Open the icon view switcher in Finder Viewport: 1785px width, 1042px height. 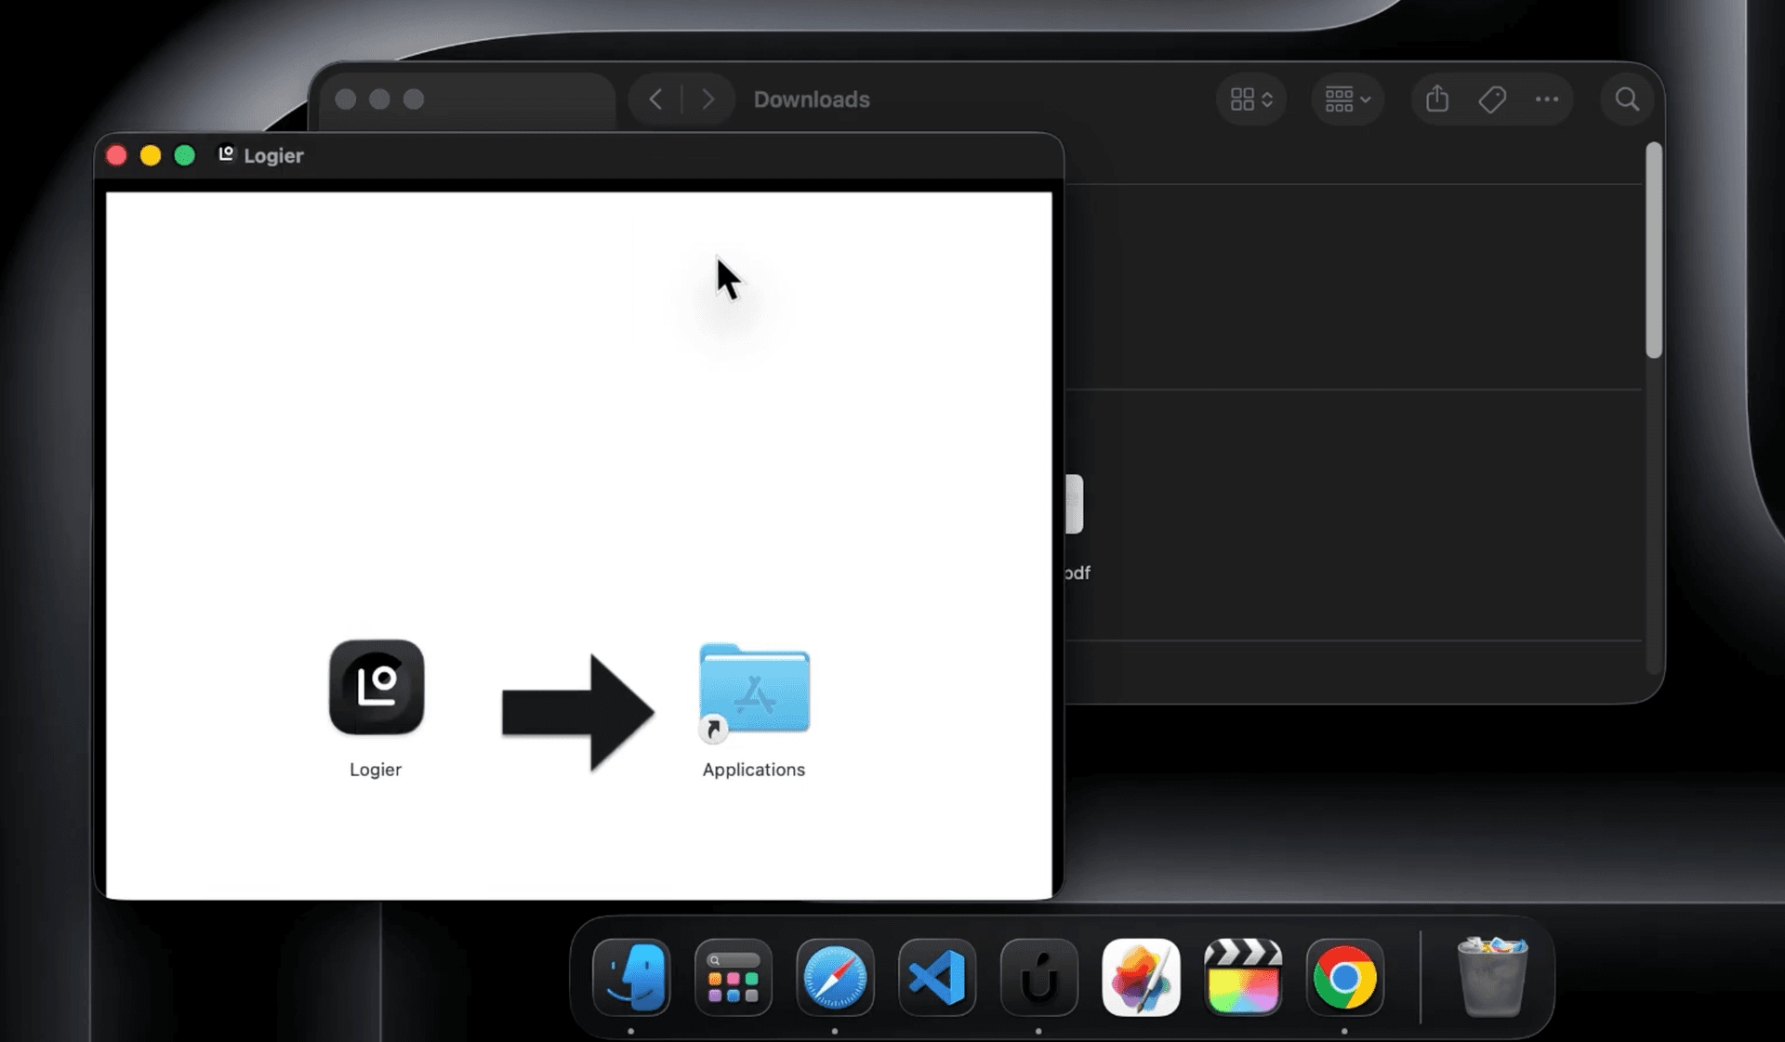[x=1251, y=99]
